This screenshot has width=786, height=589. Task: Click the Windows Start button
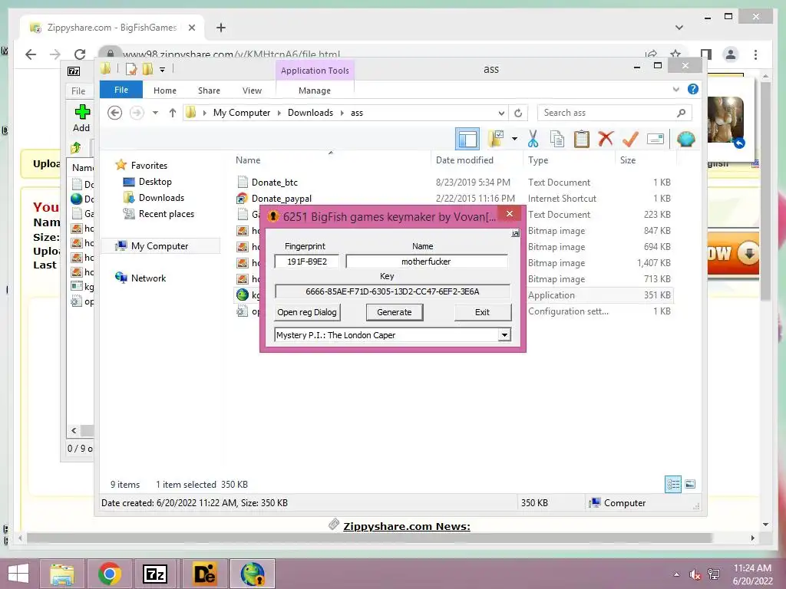(x=18, y=574)
